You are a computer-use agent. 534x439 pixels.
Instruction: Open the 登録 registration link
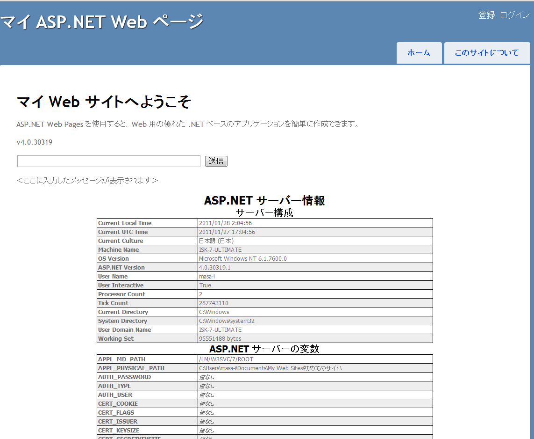(486, 15)
